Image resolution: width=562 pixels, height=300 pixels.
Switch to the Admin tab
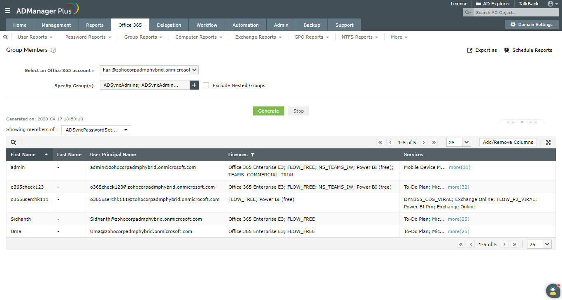[281, 25]
